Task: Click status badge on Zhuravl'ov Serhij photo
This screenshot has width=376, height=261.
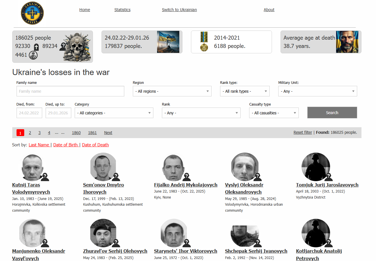Action: (x=116, y=243)
